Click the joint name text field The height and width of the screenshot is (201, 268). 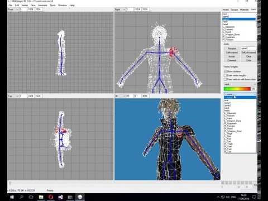[x=248, y=49]
